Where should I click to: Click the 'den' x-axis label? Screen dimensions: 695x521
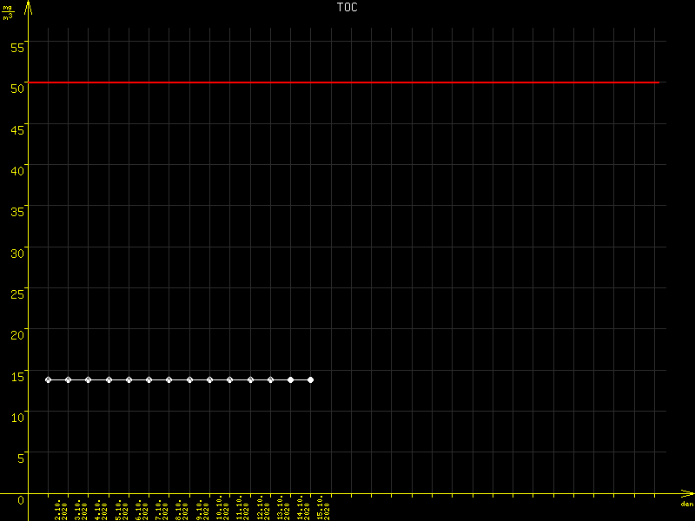coord(686,504)
